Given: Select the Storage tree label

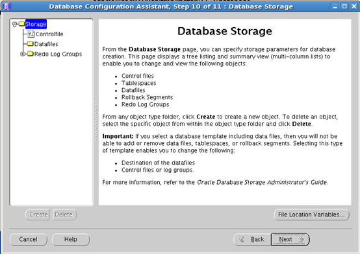Looking at the screenshot, I should [x=36, y=24].
